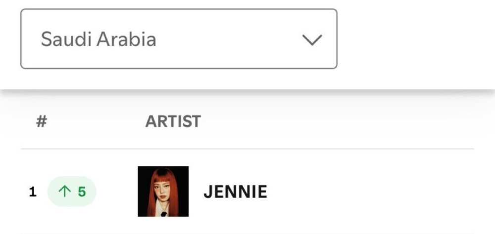495x234 pixels.
Task: Change the region from Saudi Arabia
Action: point(179,39)
